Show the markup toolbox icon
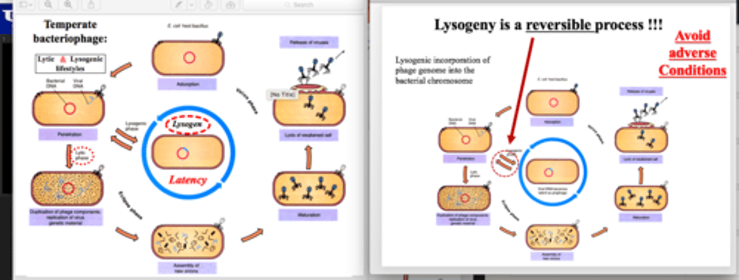This screenshot has width=739, height=280. click(230, 5)
